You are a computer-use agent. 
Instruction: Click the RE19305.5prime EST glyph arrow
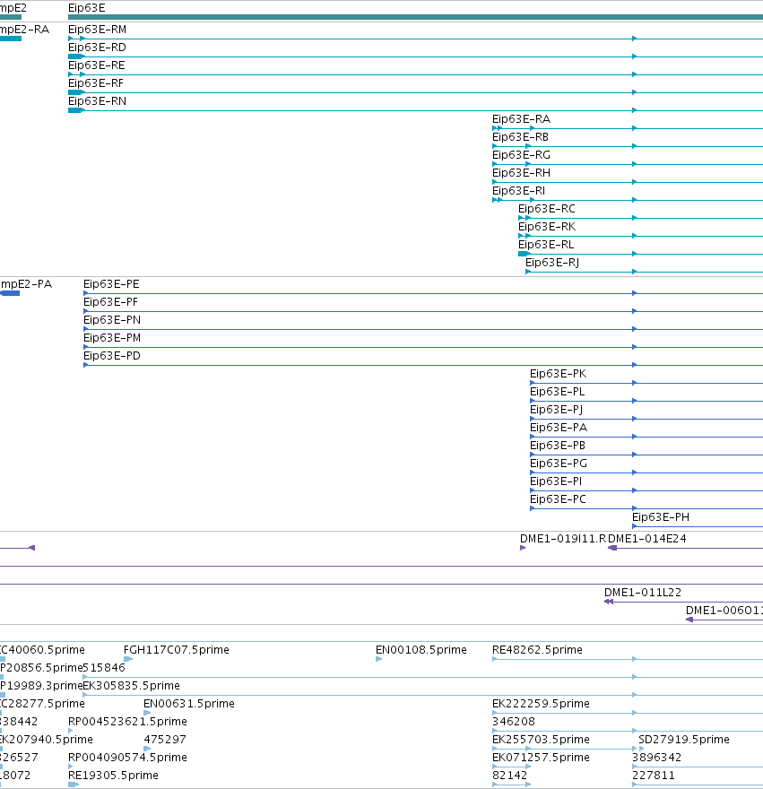74,785
